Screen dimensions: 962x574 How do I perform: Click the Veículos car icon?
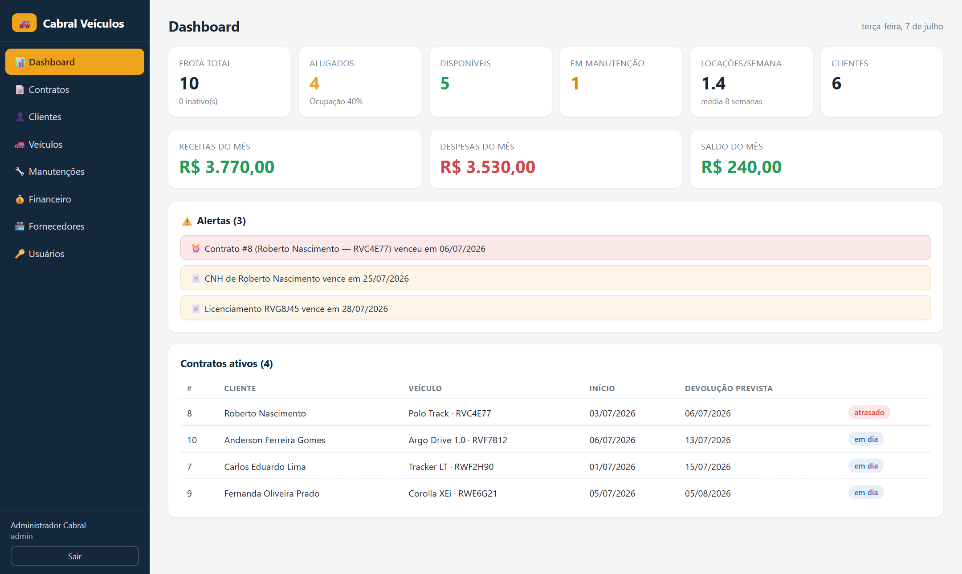coord(20,145)
